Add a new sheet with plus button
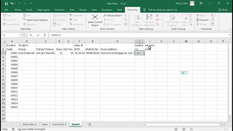Screen dimensions: 233x131 [x=90, y=124]
